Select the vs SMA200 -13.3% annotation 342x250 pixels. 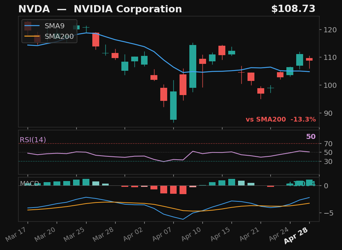[281, 119]
